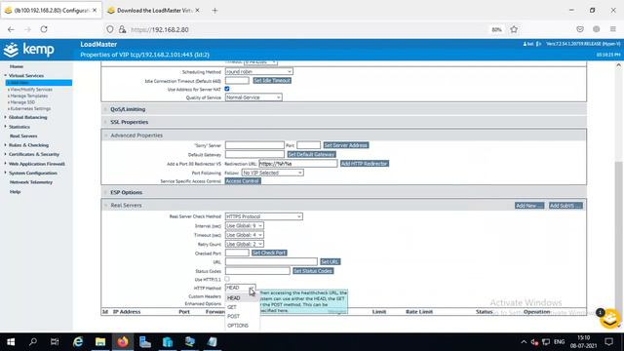The width and height of the screenshot is (624, 351).
Task: Open Rules & Checking sidebar menu
Action: (x=28, y=145)
